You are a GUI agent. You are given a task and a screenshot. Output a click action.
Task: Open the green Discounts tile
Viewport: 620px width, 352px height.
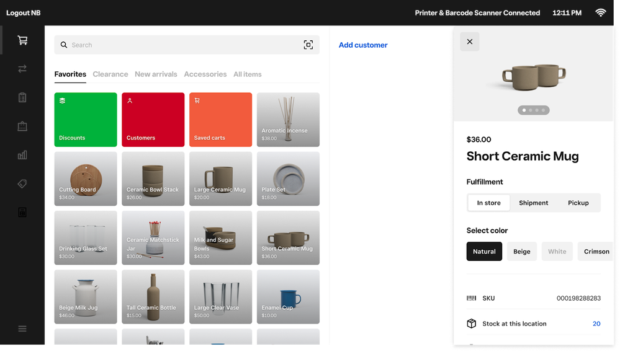click(86, 120)
